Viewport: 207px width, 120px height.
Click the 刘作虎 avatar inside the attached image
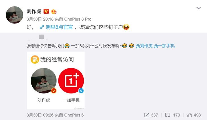tap(44, 81)
